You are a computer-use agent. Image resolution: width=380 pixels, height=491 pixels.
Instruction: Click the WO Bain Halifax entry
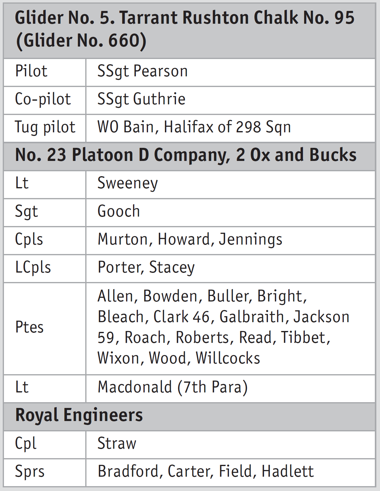(194, 127)
